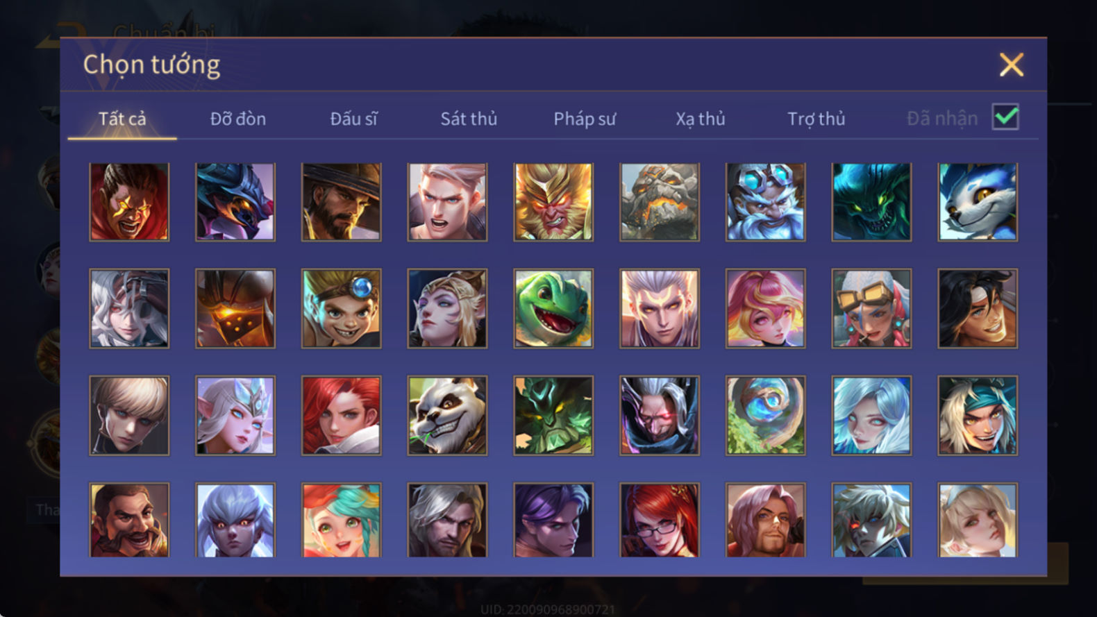Select the rock golem hero portrait
This screenshot has height=617, width=1097.
pyautogui.click(x=660, y=202)
